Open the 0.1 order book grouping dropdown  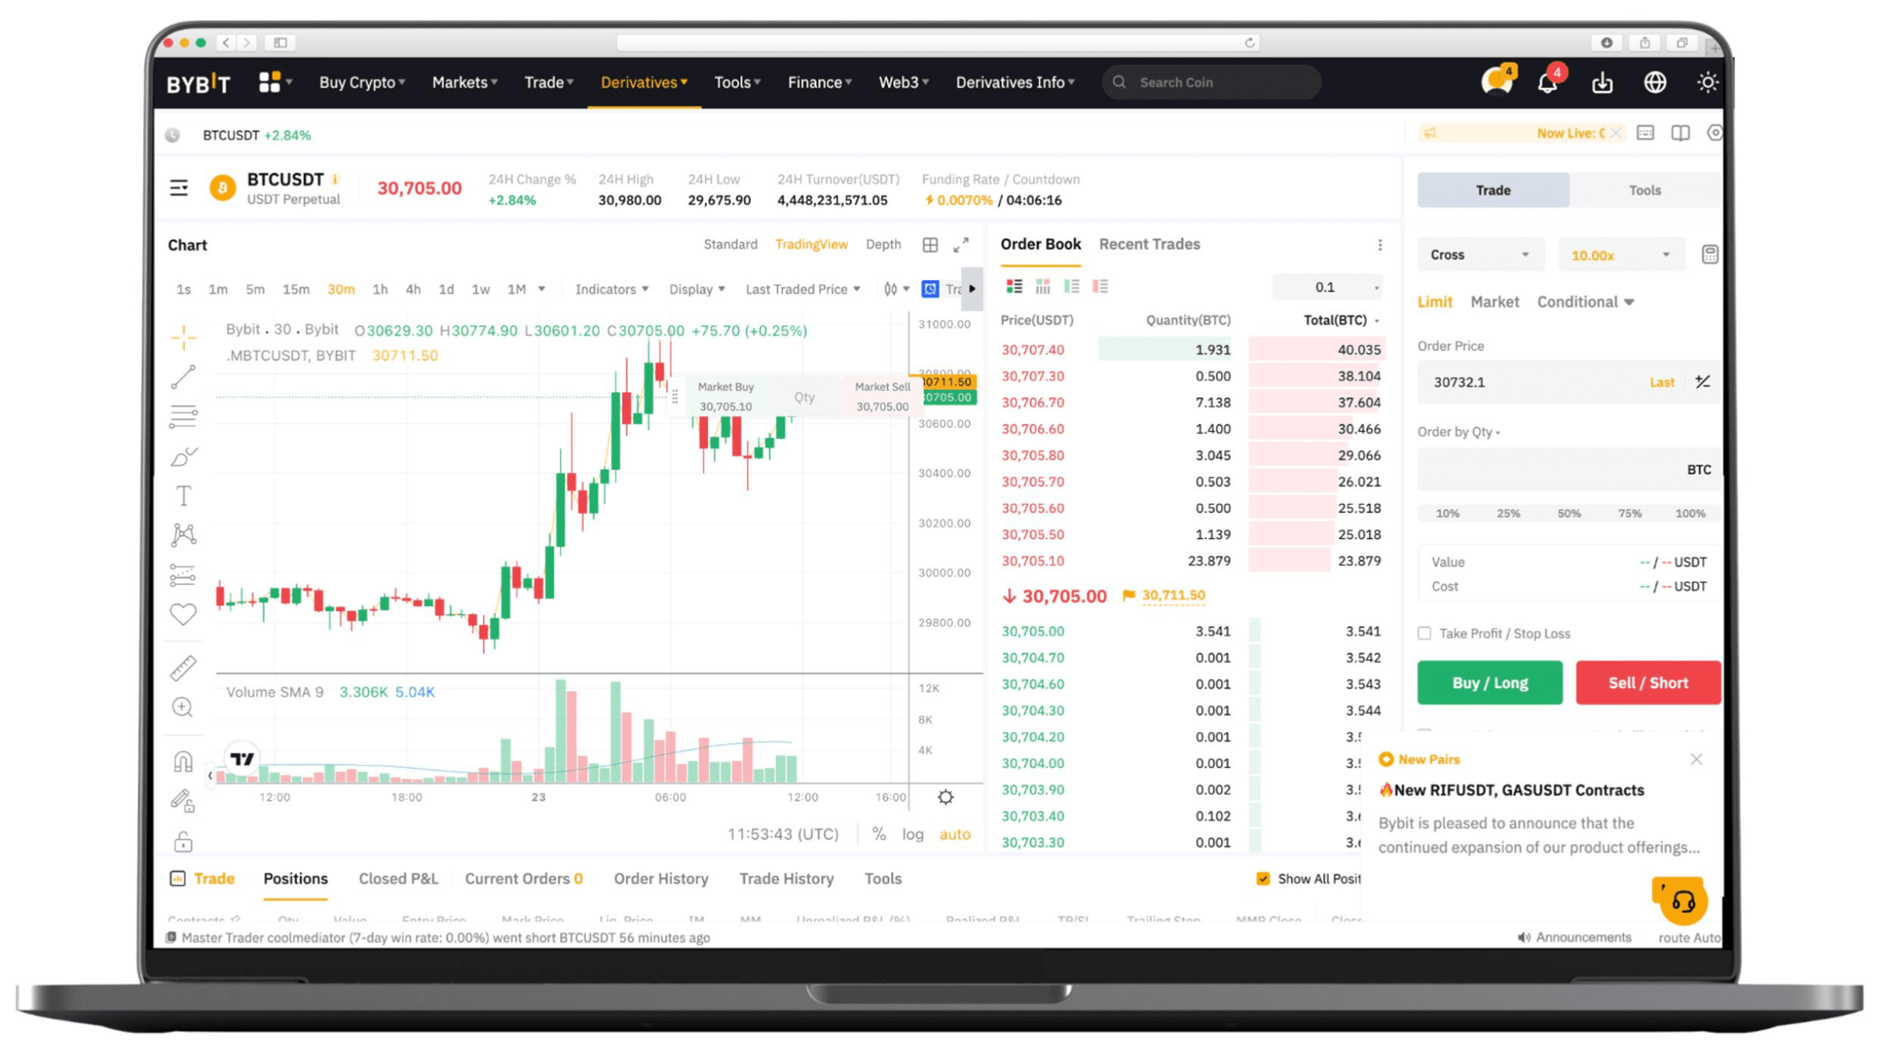tap(1326, 287)
